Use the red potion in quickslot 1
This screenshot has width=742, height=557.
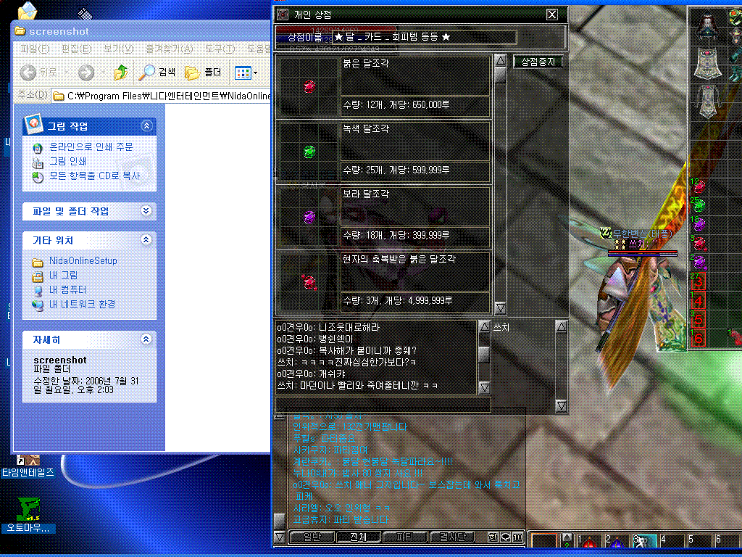coord(591,542)
